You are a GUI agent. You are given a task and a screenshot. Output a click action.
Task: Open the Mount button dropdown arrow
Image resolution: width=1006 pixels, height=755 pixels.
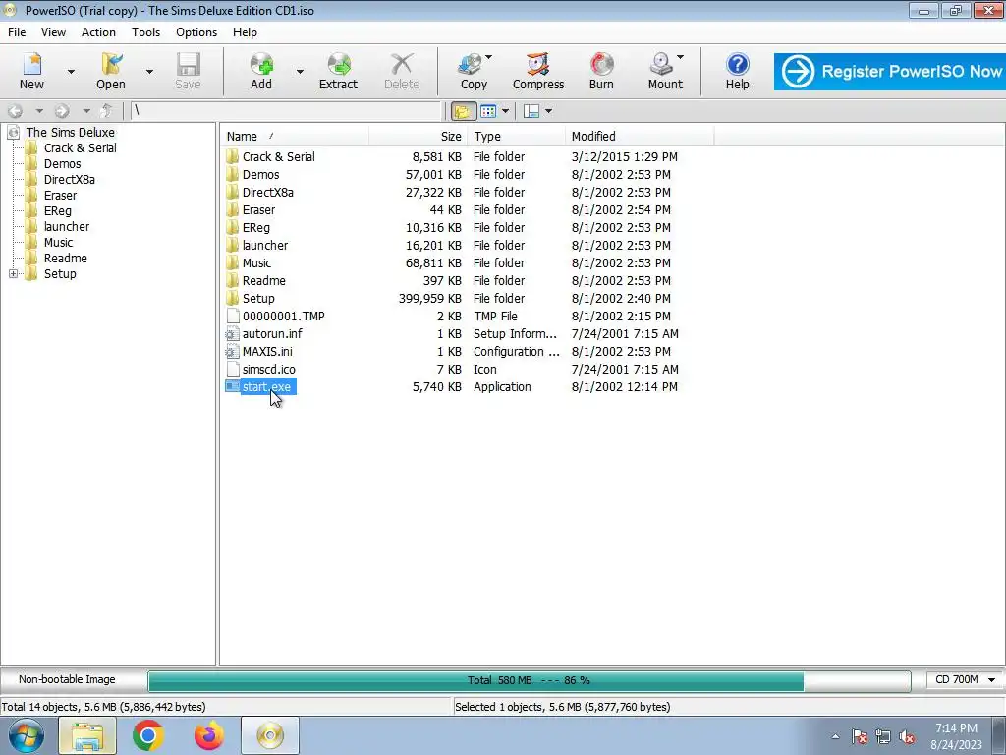pos(680,58)
